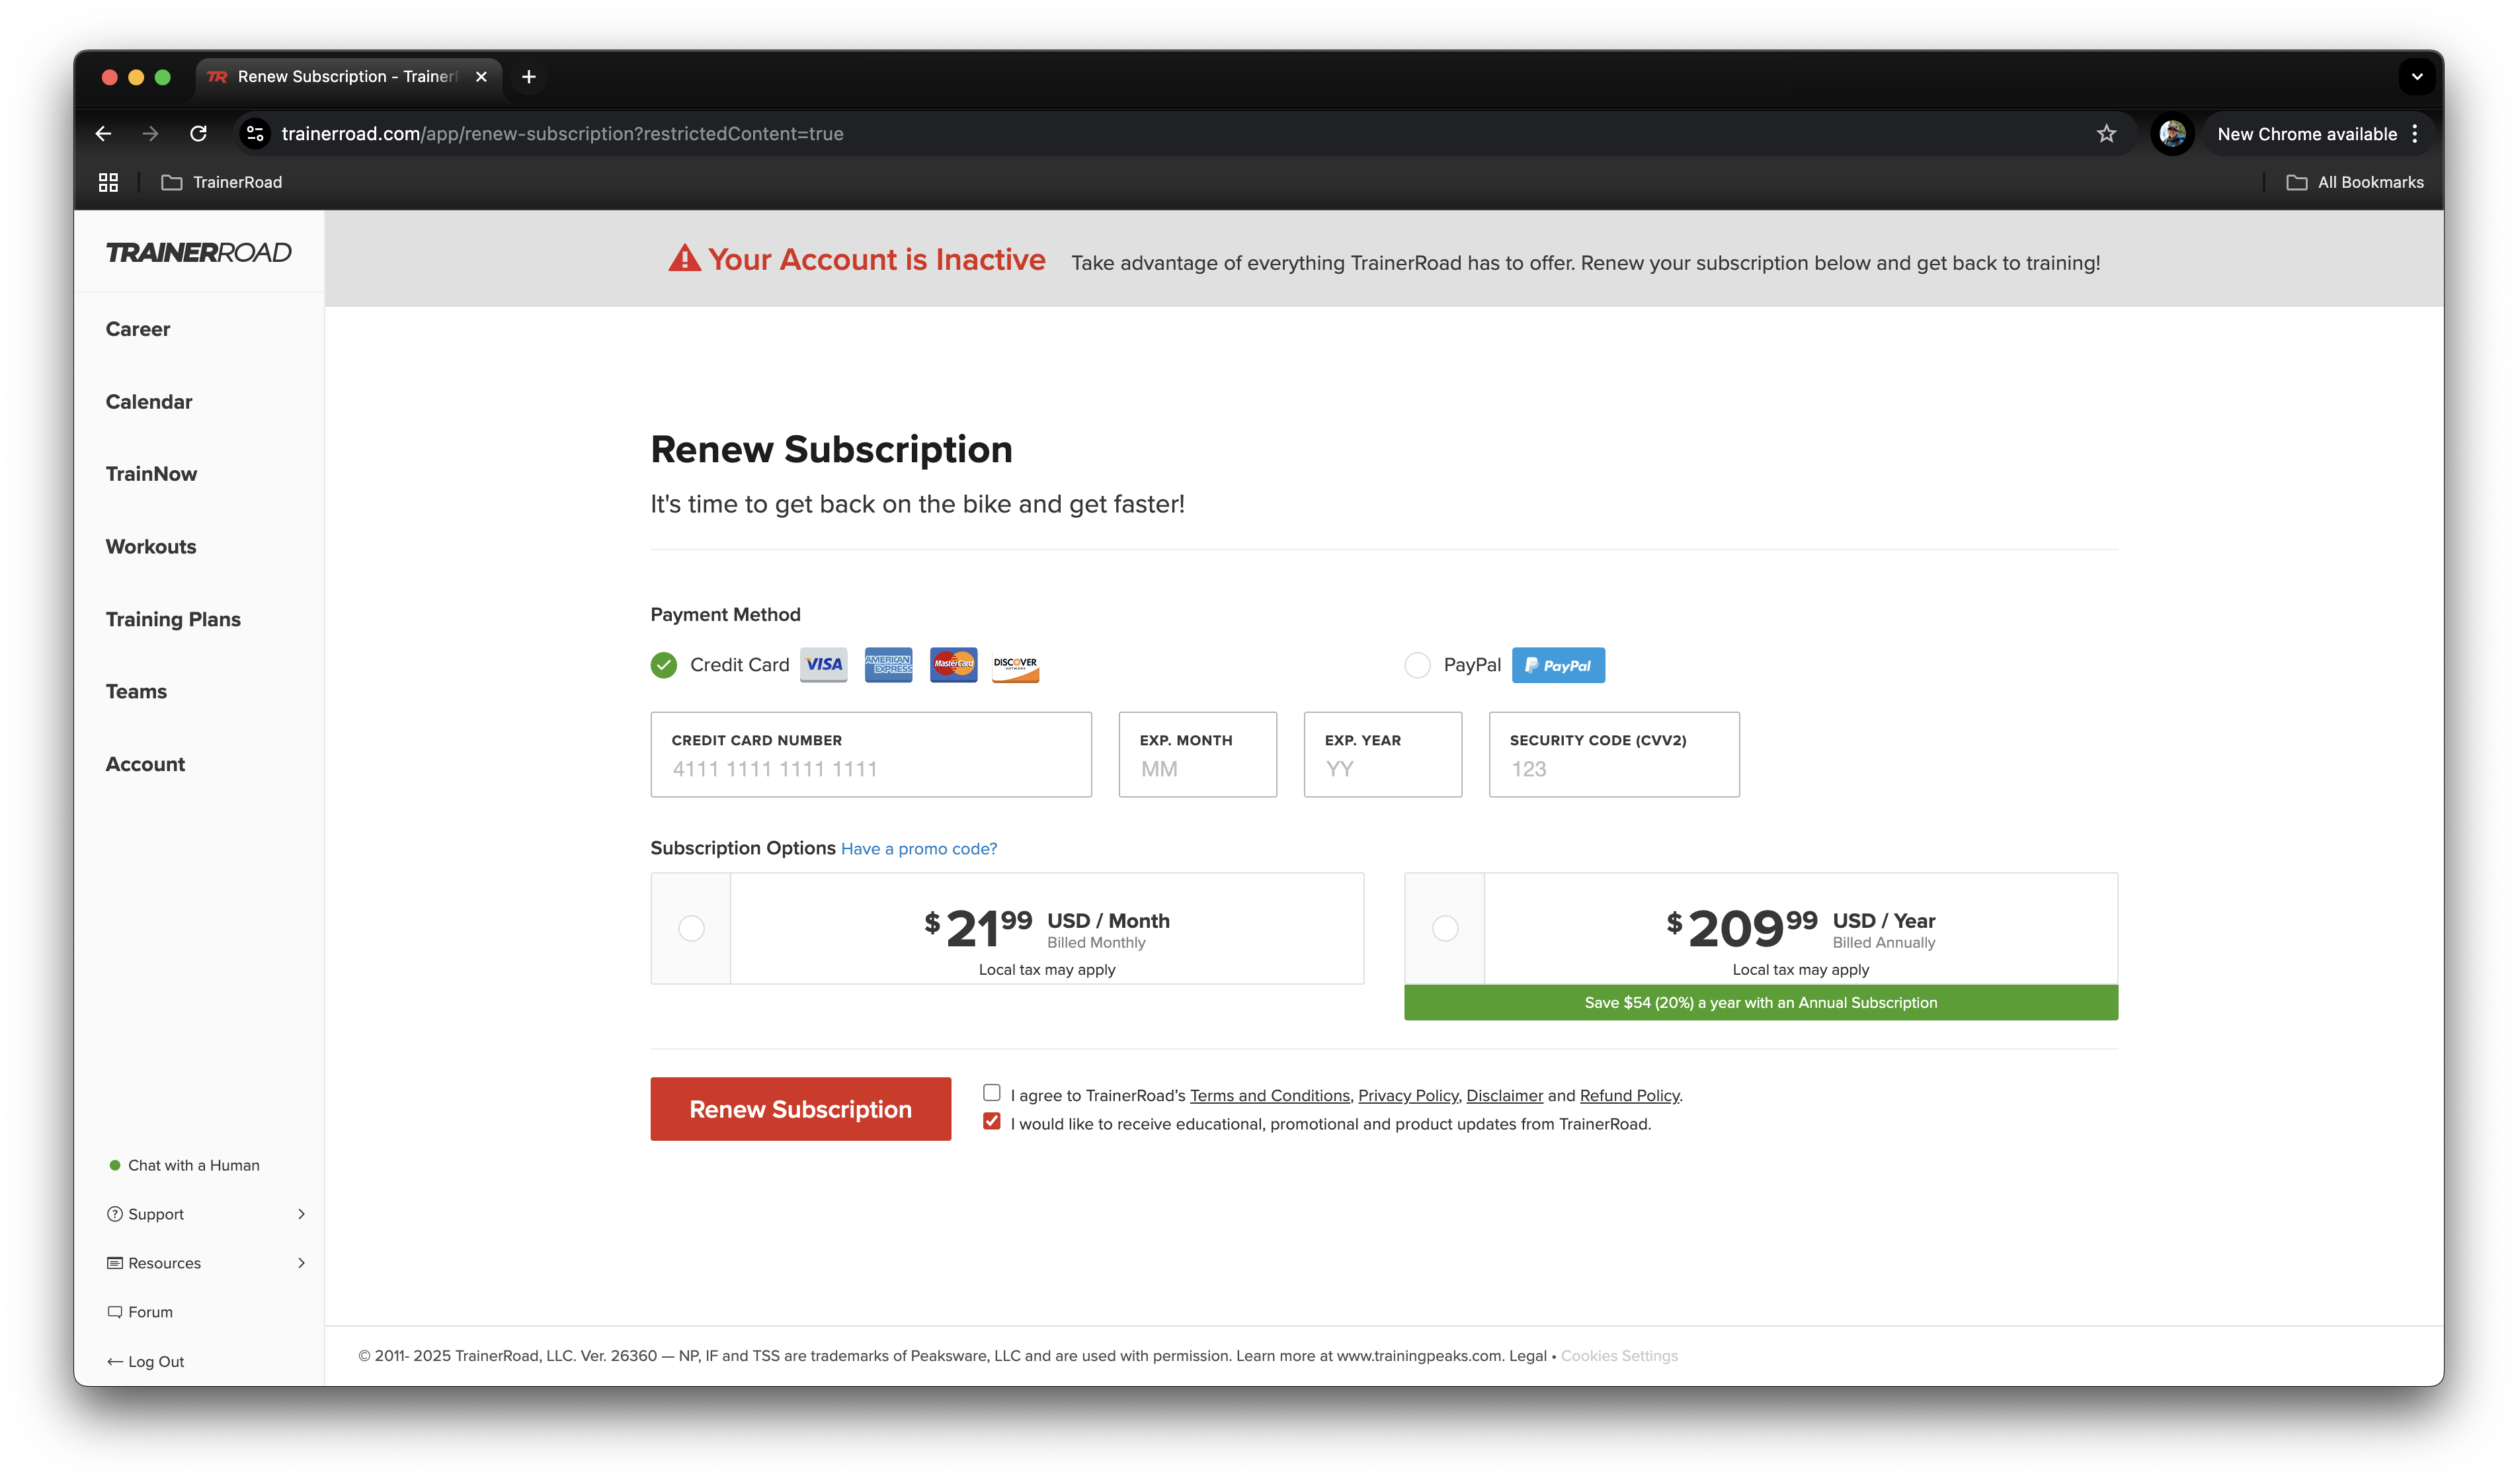This screenshot has height=1484, width=2518.
Task: Choose the $209.99 yearly subscription option
Action: [x=1445, y=929]
